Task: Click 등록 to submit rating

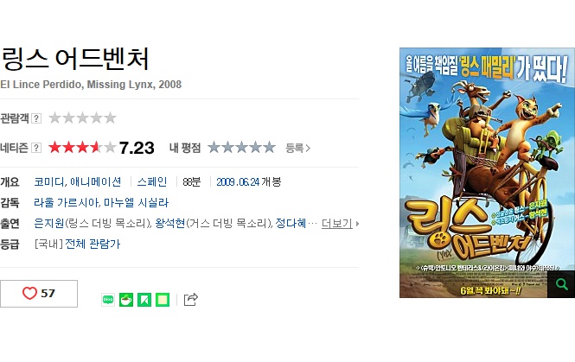Action: pyautogui.click(x=298, y=148)
